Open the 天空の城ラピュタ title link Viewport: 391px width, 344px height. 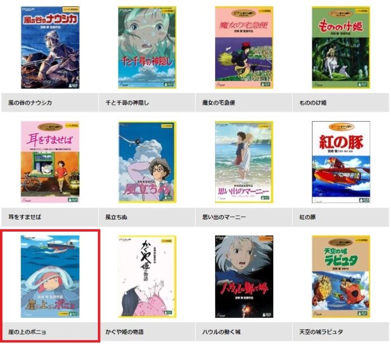321,332
